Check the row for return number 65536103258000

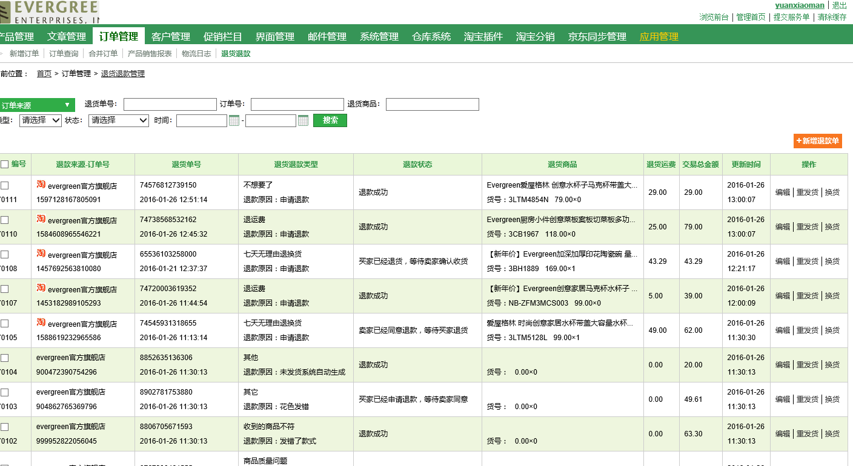click(x=4, y=255)
